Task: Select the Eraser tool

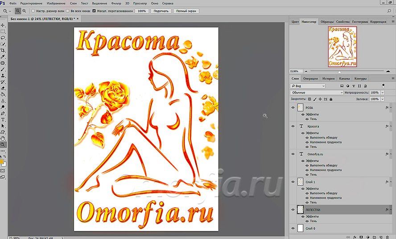Action: tap(3, 89)
